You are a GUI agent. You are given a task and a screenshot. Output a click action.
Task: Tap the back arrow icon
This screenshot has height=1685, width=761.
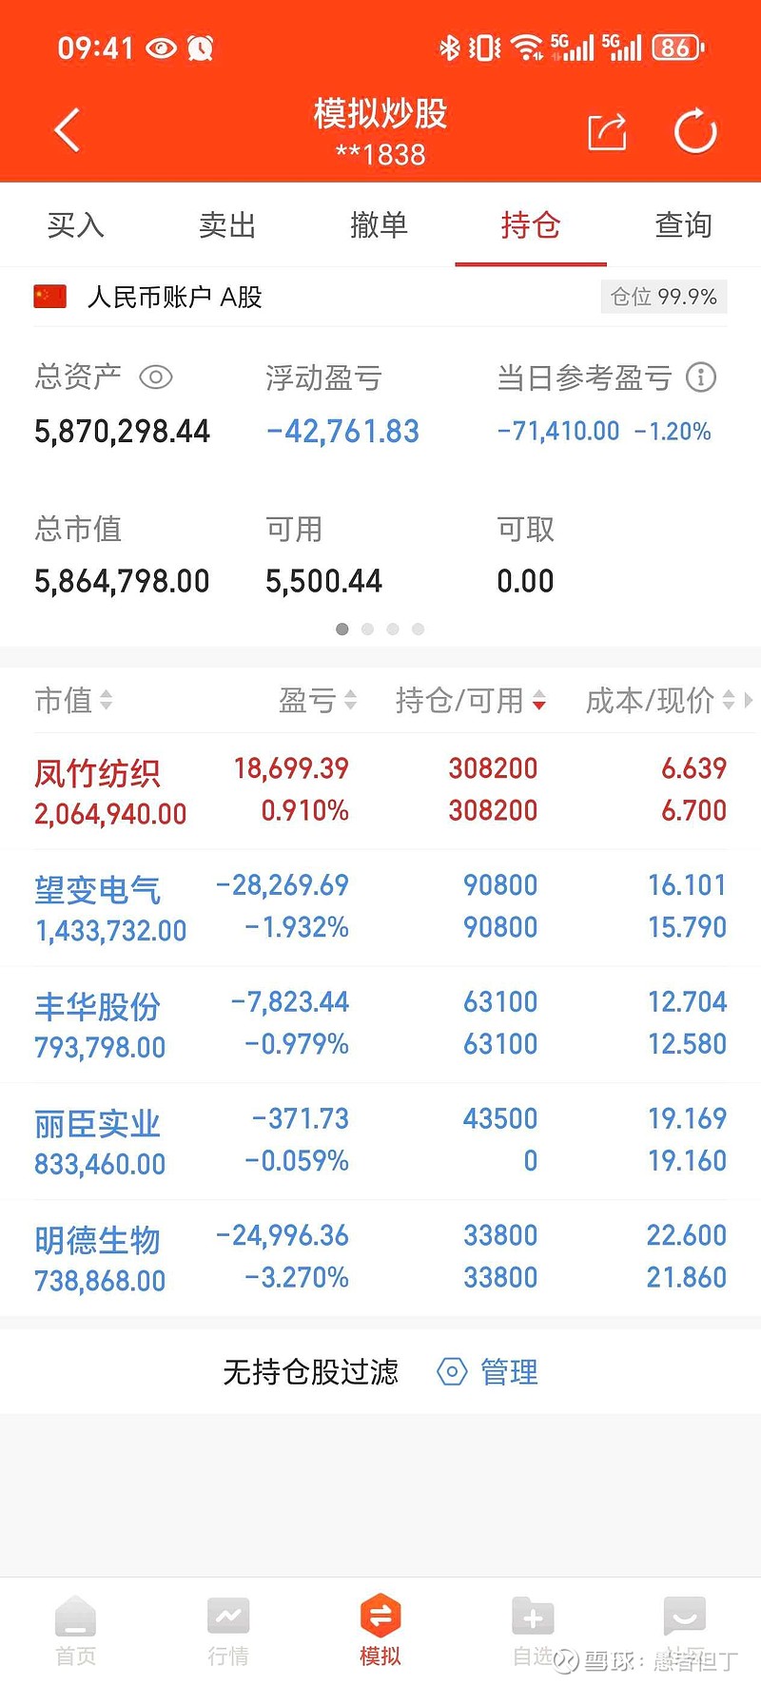67,130
